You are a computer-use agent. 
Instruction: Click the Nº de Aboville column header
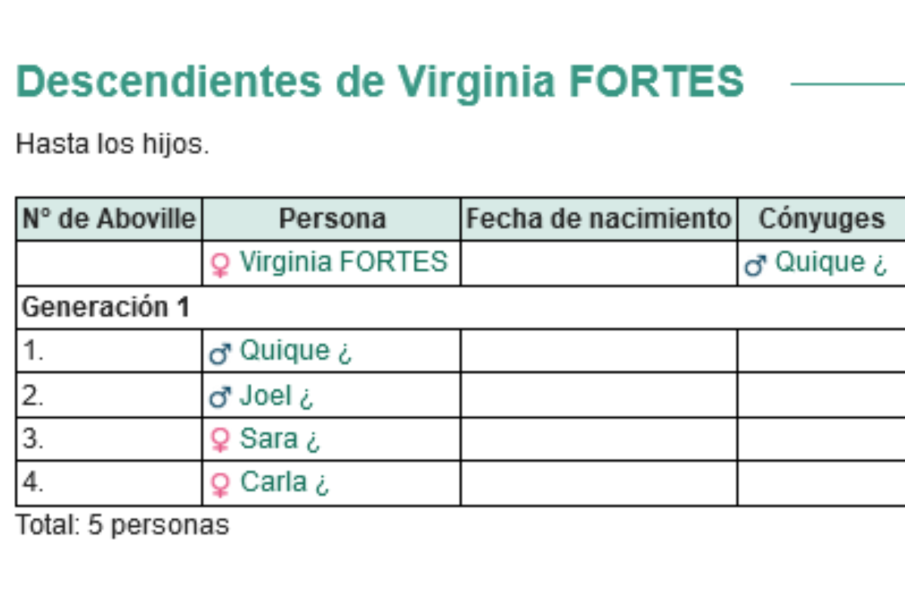109,219
